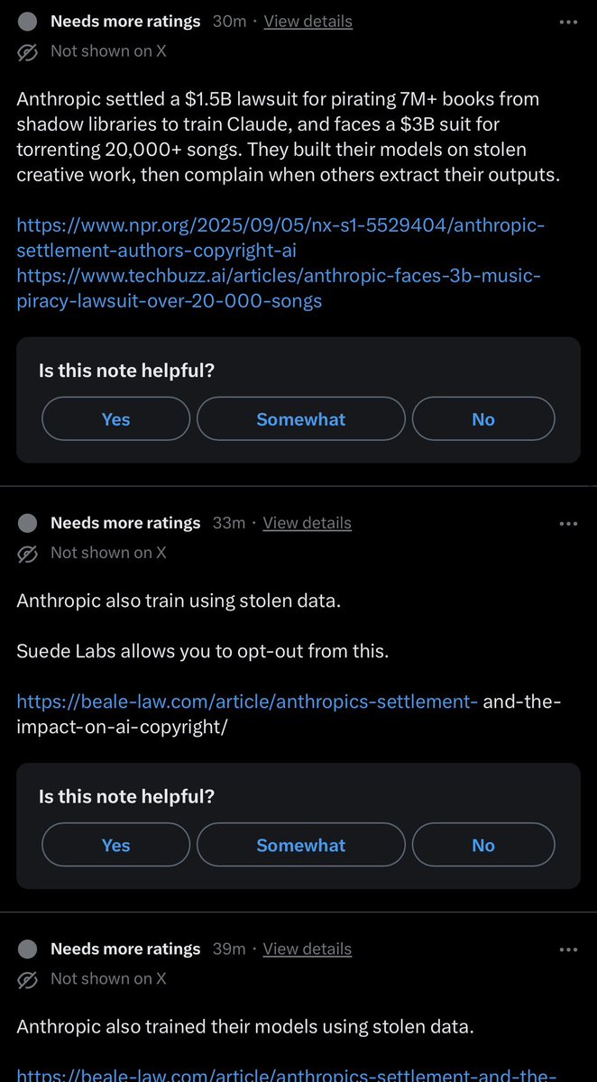597x1082 pixels.
Task: Open View details for the 33m note
Action: [308, 523]
